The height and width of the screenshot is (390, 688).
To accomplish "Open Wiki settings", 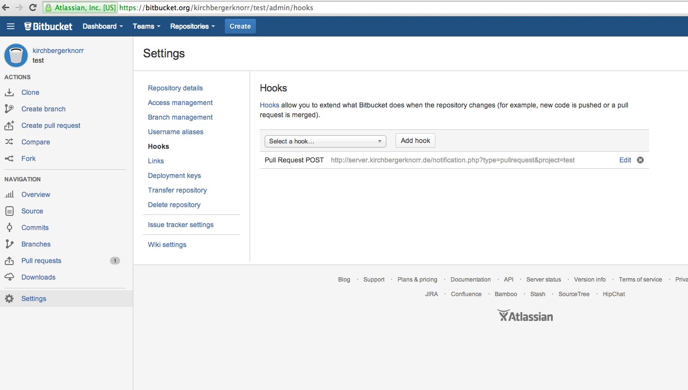I will click(167, 245).
